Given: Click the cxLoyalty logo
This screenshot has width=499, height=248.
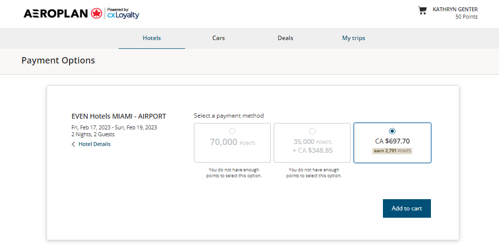Looking at the screenshot, I should coord(123,13).
